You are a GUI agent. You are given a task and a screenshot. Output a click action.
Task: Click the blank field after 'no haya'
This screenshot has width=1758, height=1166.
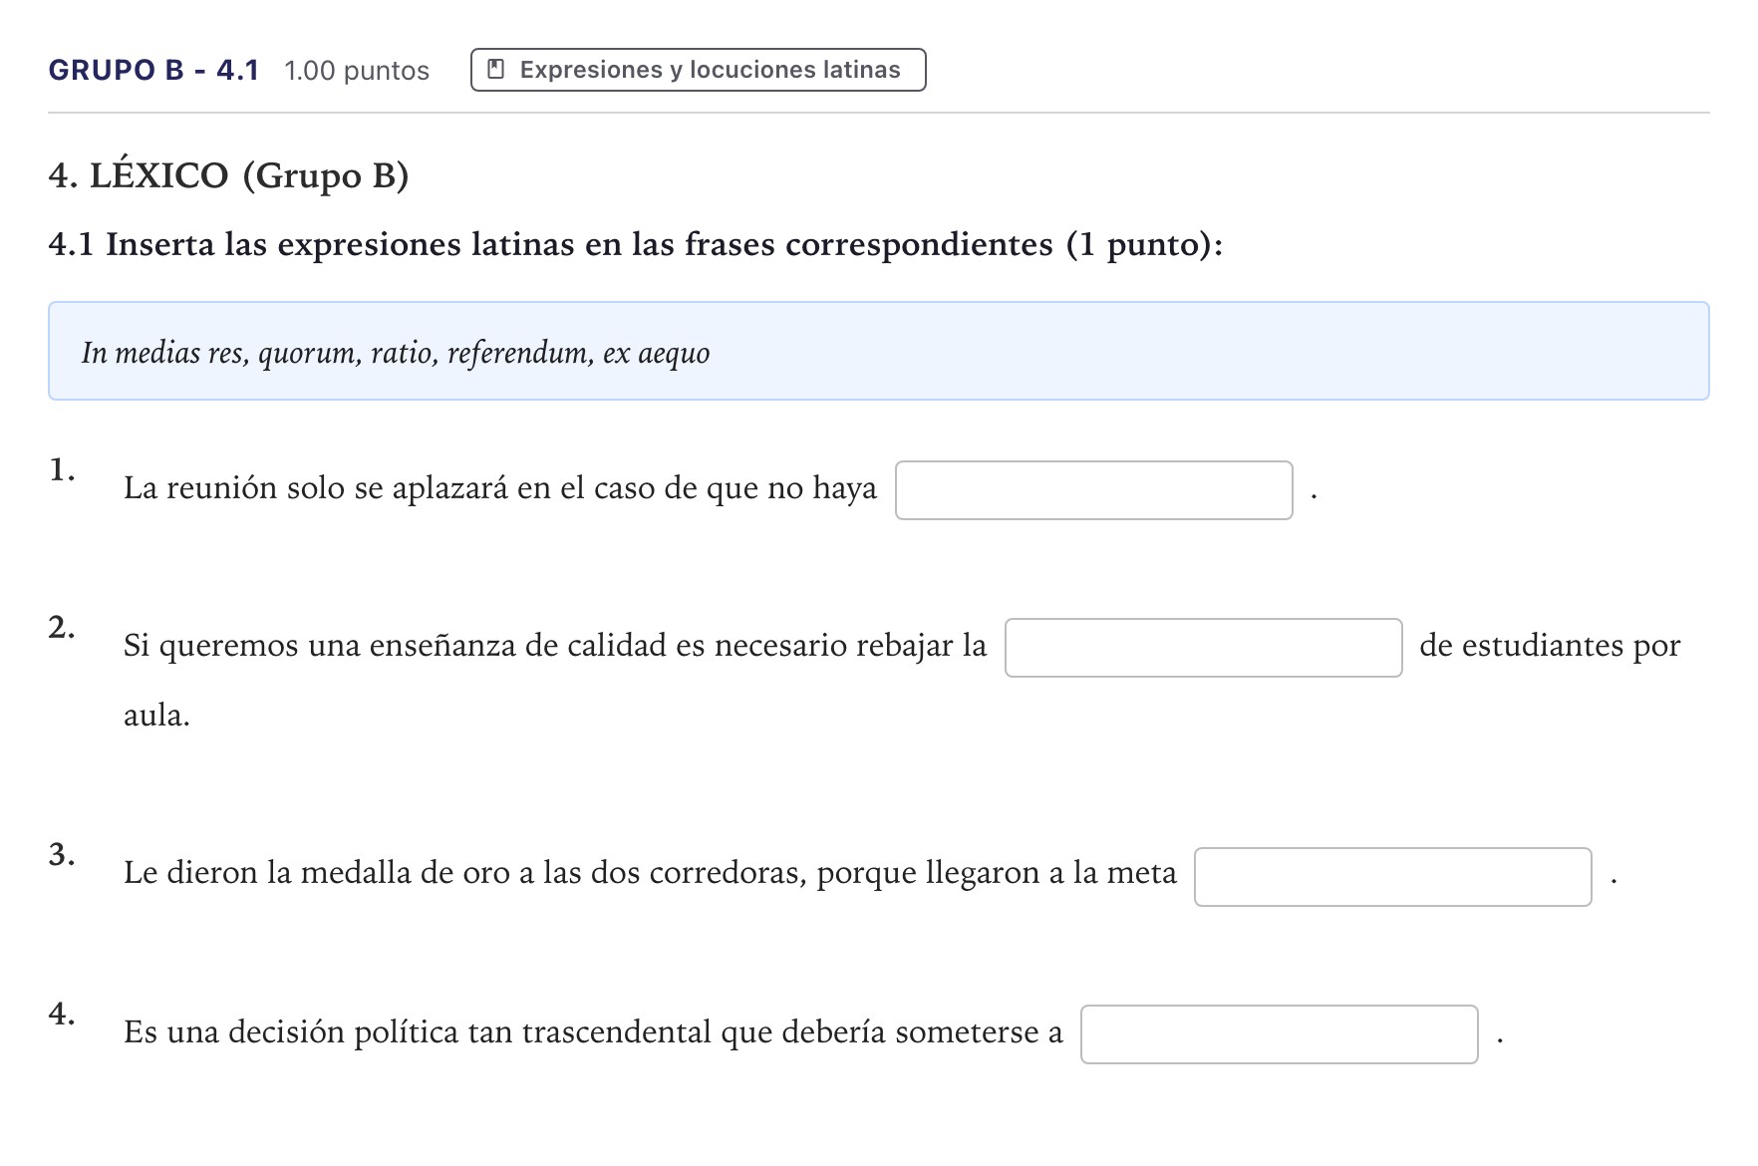[x=1093, y=490]
